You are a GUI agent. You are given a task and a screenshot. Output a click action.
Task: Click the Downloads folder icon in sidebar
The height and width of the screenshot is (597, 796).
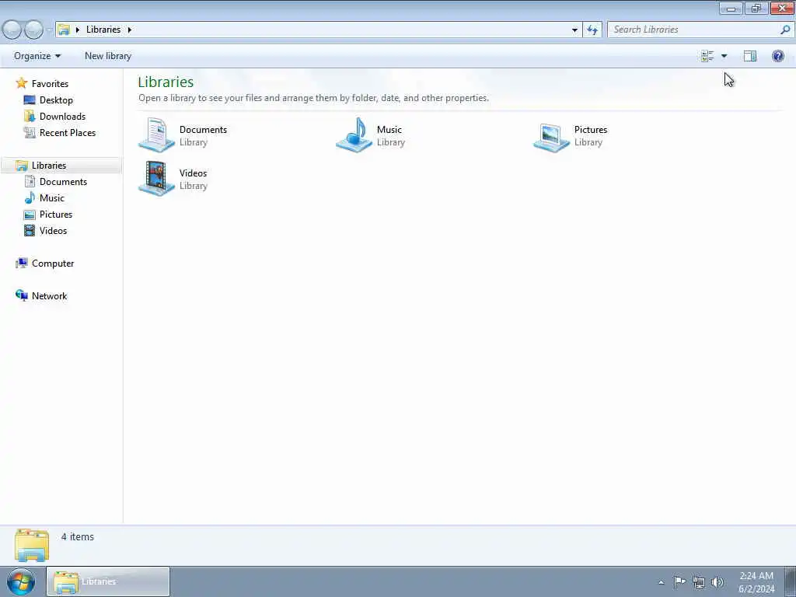(x=30, y=117)
